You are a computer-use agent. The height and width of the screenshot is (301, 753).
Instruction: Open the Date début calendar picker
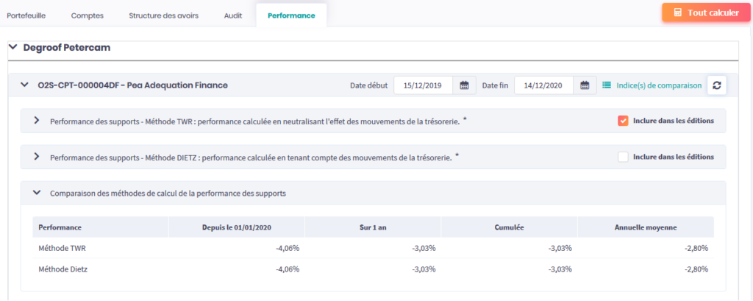coord(464,85)
